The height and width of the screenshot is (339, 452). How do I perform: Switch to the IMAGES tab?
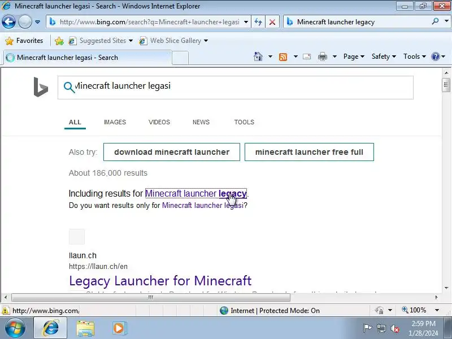115,122
